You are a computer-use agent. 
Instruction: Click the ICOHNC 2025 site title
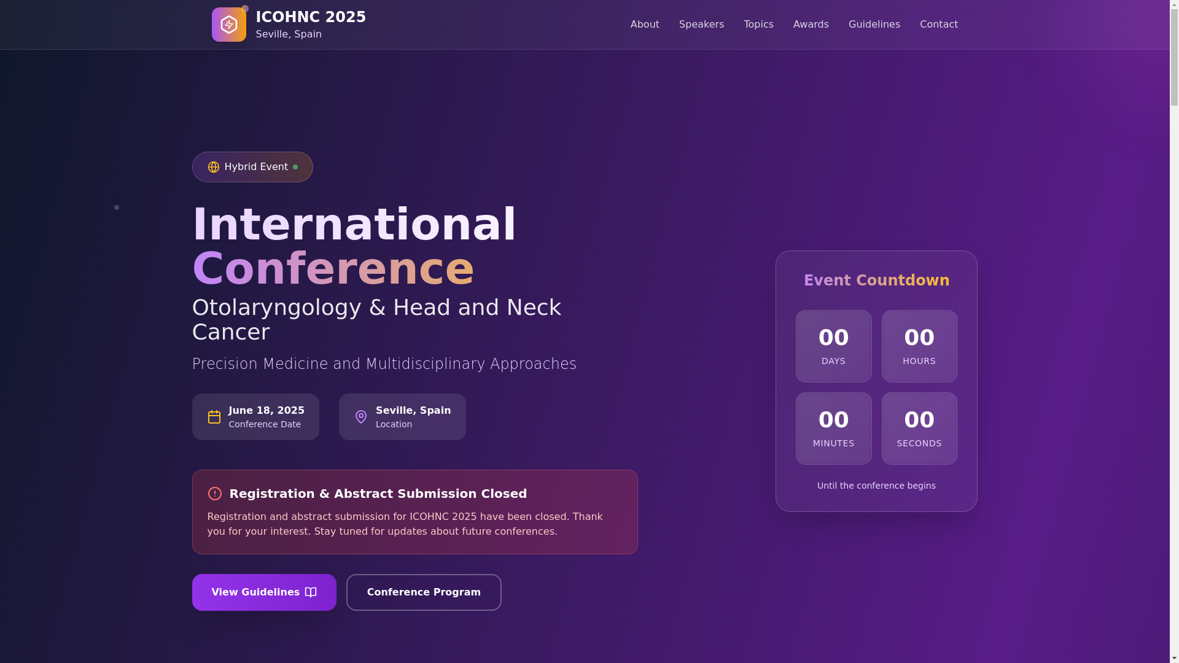coord(311,17)
